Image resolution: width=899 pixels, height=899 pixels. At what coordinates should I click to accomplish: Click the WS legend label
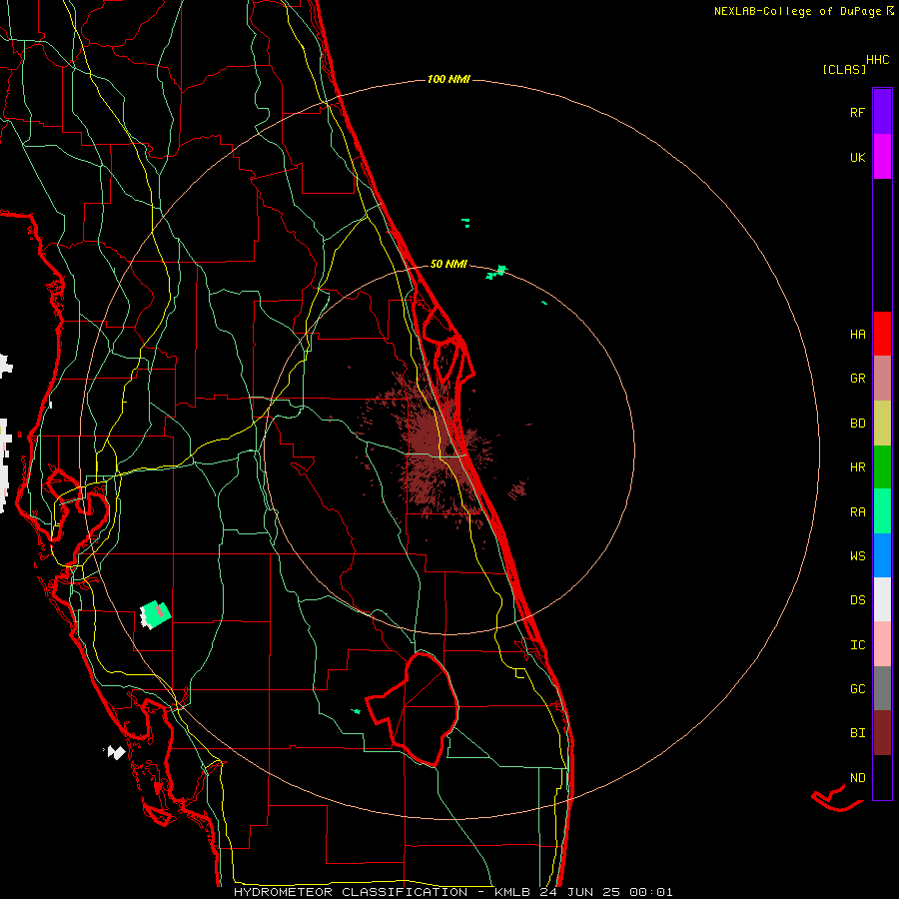(857, 556)
